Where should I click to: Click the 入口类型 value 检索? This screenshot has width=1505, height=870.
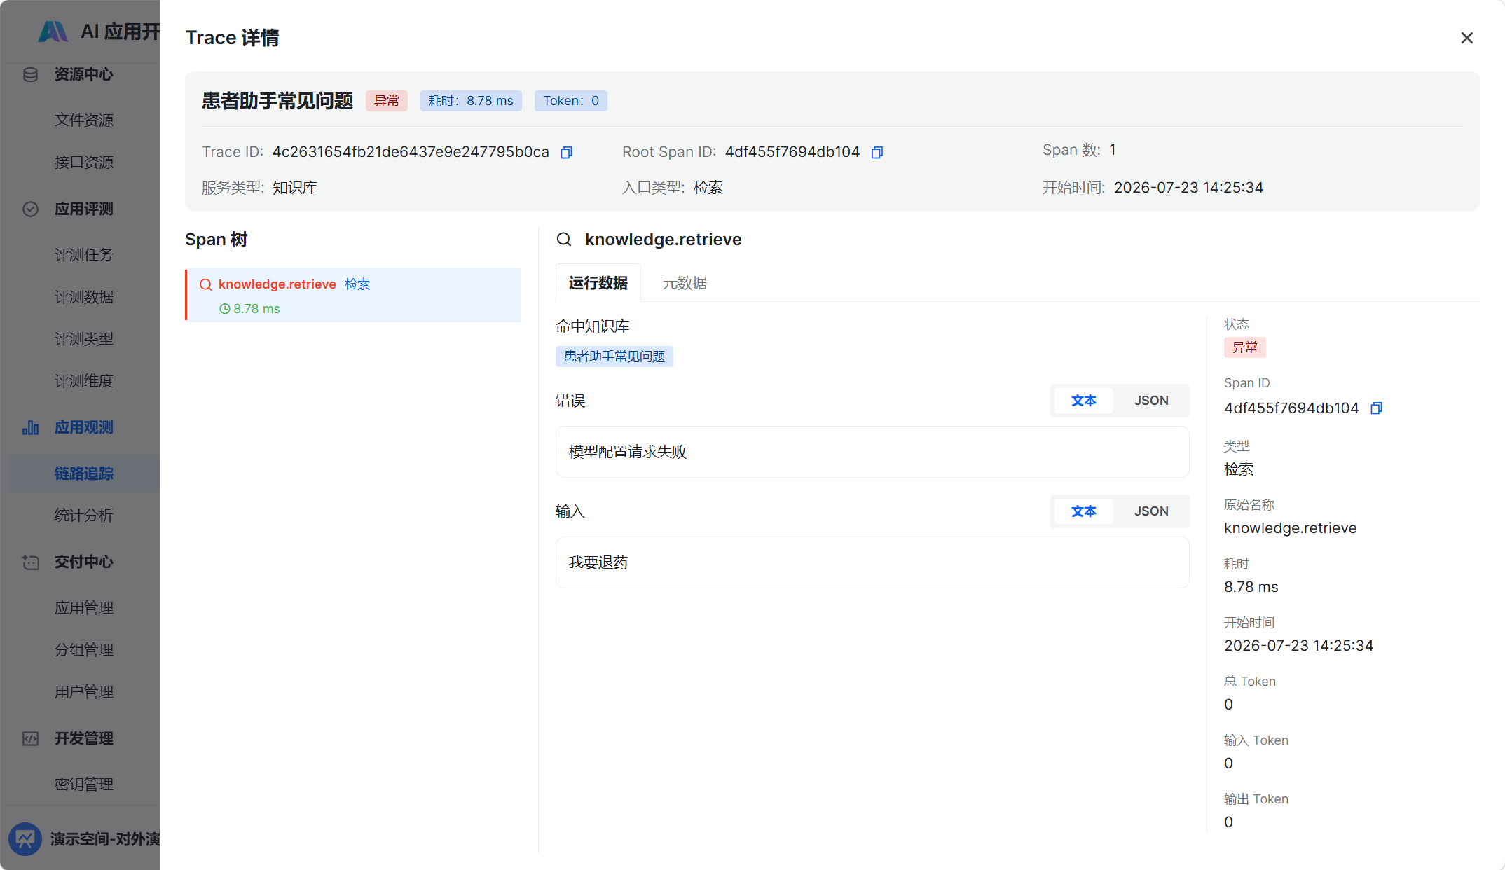[708, 188]
